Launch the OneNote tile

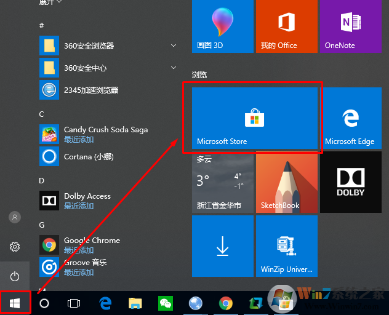(x=350, y=26)
